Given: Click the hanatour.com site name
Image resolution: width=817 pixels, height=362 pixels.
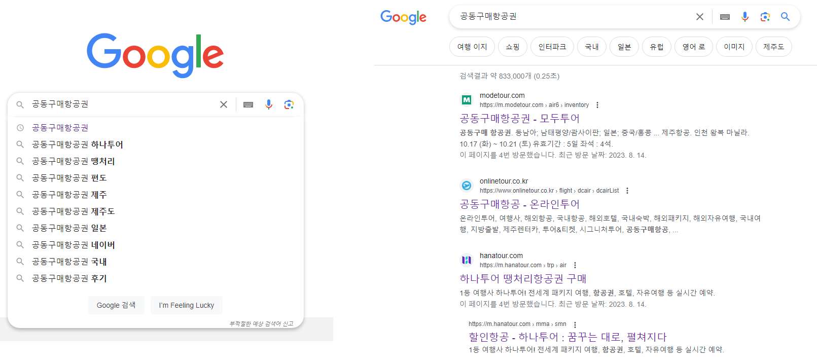Looking at the screenshot, I should point(501,256).
